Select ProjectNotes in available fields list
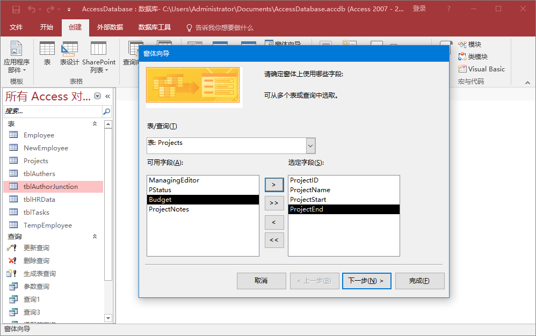536x336 pixels. click(169, 209)
